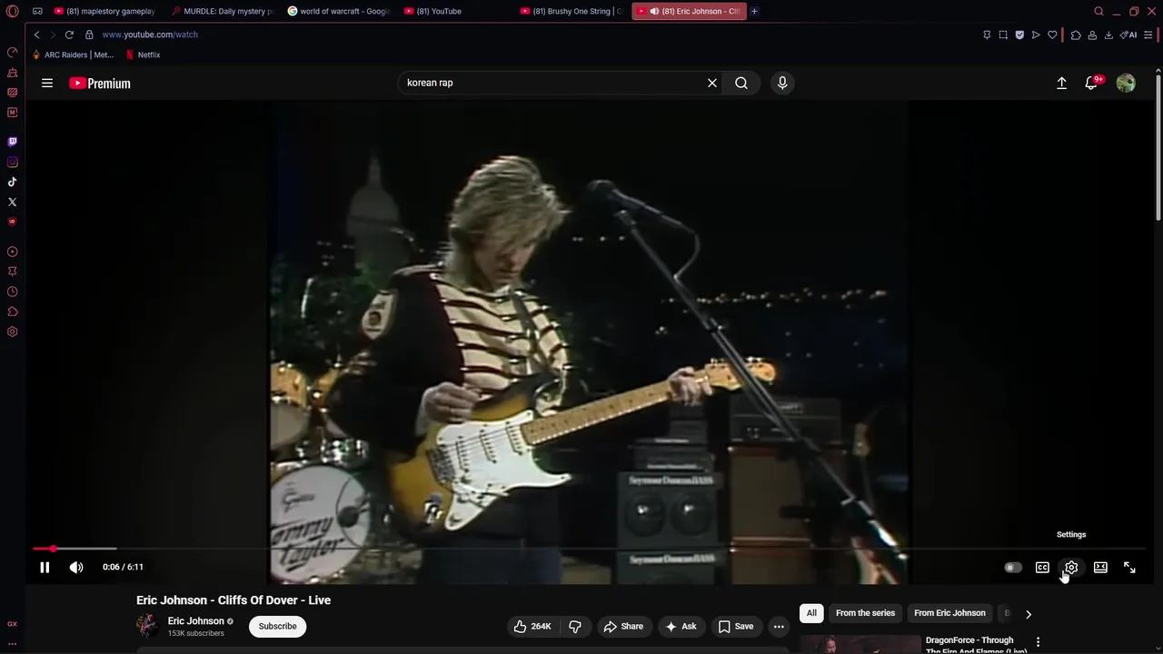The width and height of the screenshot is (1163, 654).
Task: Open Eric Johnson channel avatar
Action: [146, 626]
